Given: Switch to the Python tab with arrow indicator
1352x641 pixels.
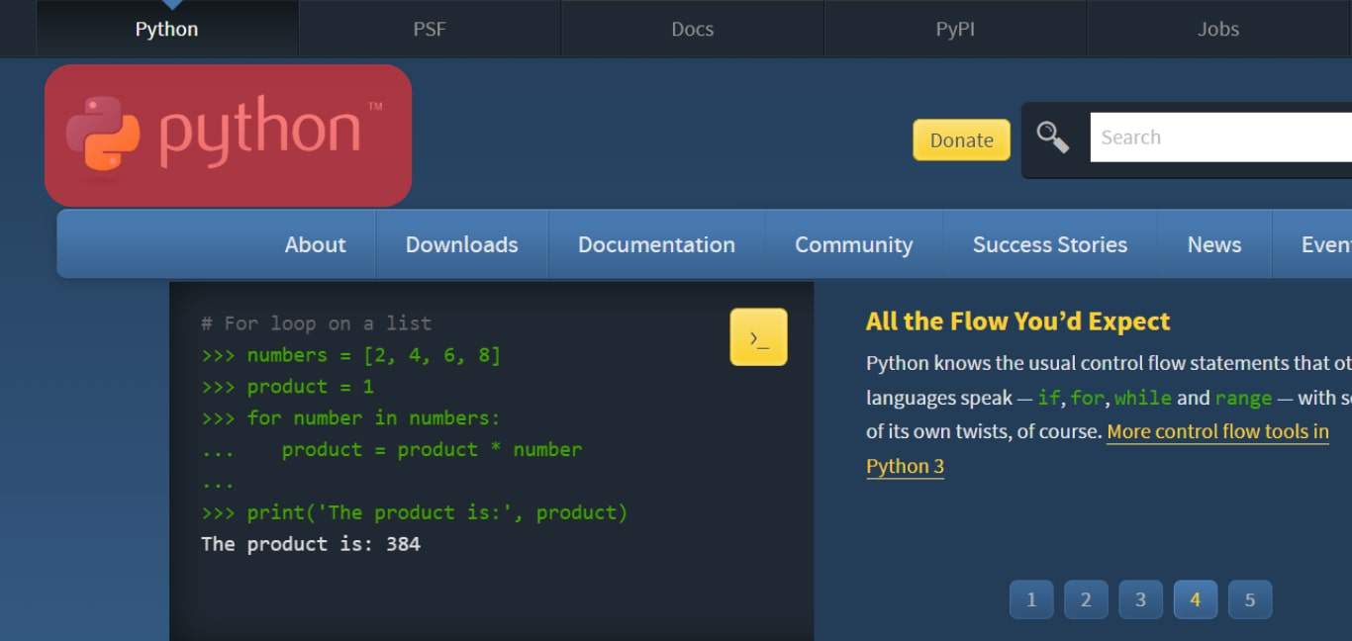Looking at the screenshot, I should pyautogui.click(x=166, y=29).
